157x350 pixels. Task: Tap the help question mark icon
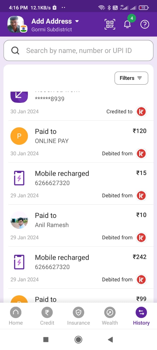(x=145, y=24)
